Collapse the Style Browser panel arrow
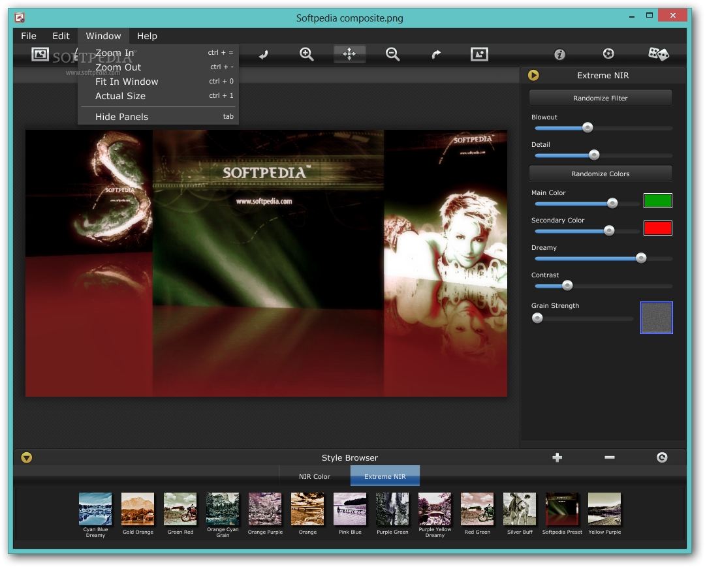The image size is (705, 567). click(x=27, y=457)
